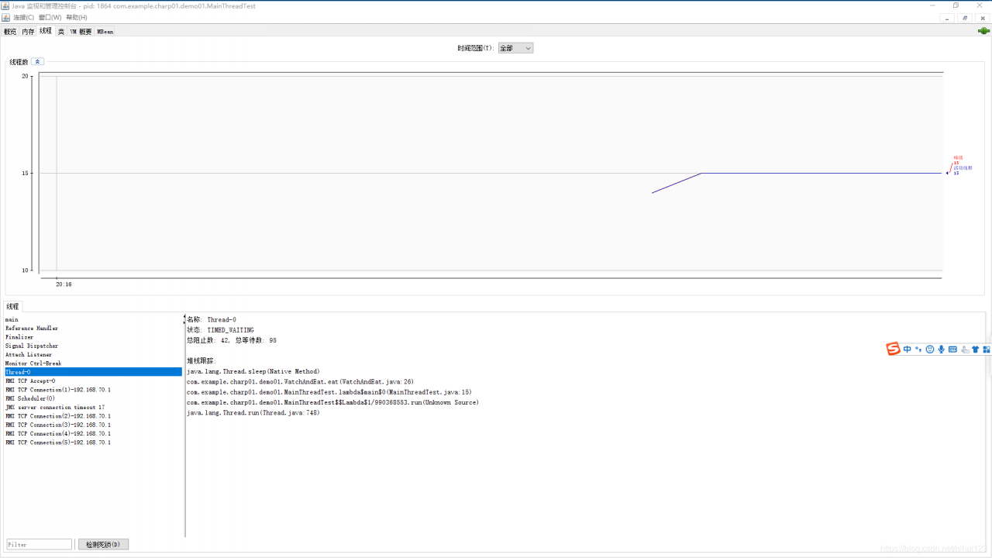
Task: Switch to the VM 概要 tab
Action: pos(81,32)
